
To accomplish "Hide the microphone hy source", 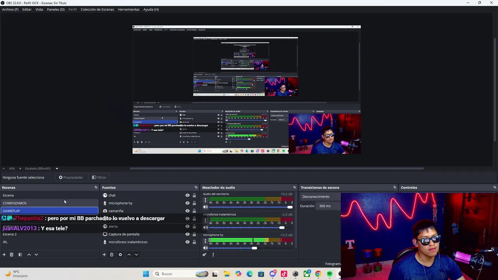I will [188, 203].
